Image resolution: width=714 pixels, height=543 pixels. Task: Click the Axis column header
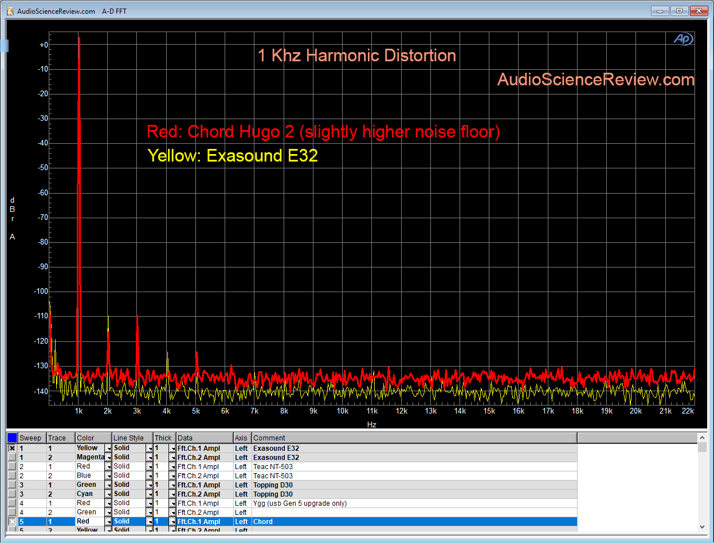click(x=242, y=438)
